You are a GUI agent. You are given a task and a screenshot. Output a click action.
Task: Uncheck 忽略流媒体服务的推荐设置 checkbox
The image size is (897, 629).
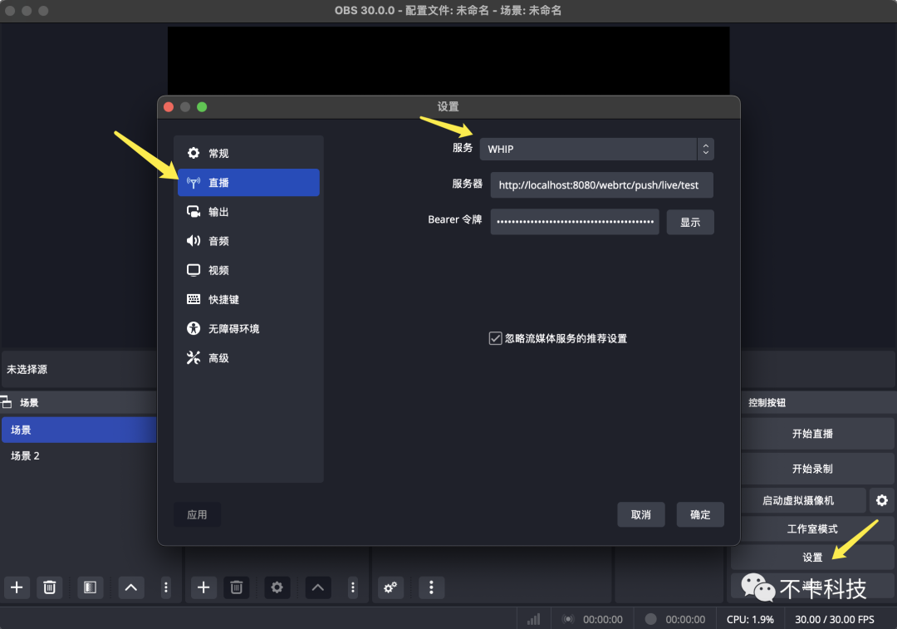tap(495, 338)
